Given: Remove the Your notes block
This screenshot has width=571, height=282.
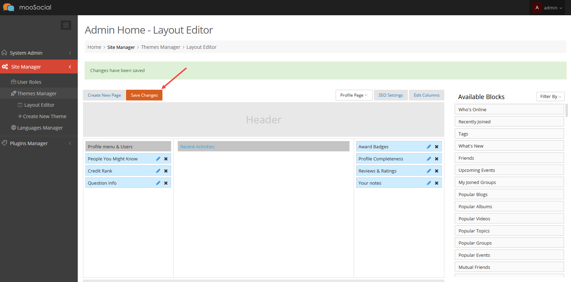Looking at the screenshot, I should click(437, 183).
